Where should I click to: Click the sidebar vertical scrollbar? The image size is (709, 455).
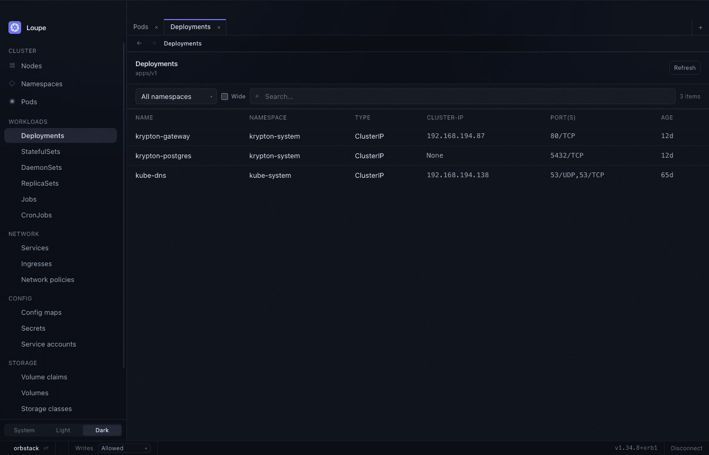click(x=124, y=205)
